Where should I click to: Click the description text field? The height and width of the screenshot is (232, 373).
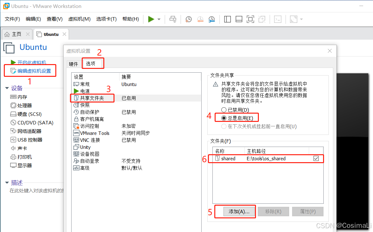click(x=36, y=191)
